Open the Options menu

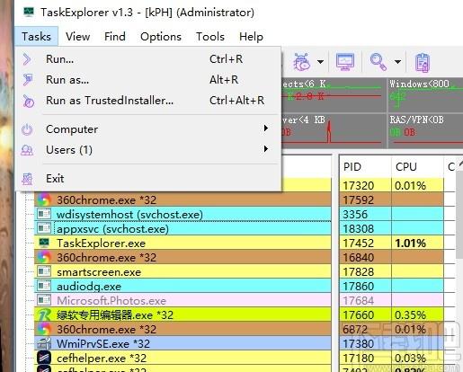[161, 37]
